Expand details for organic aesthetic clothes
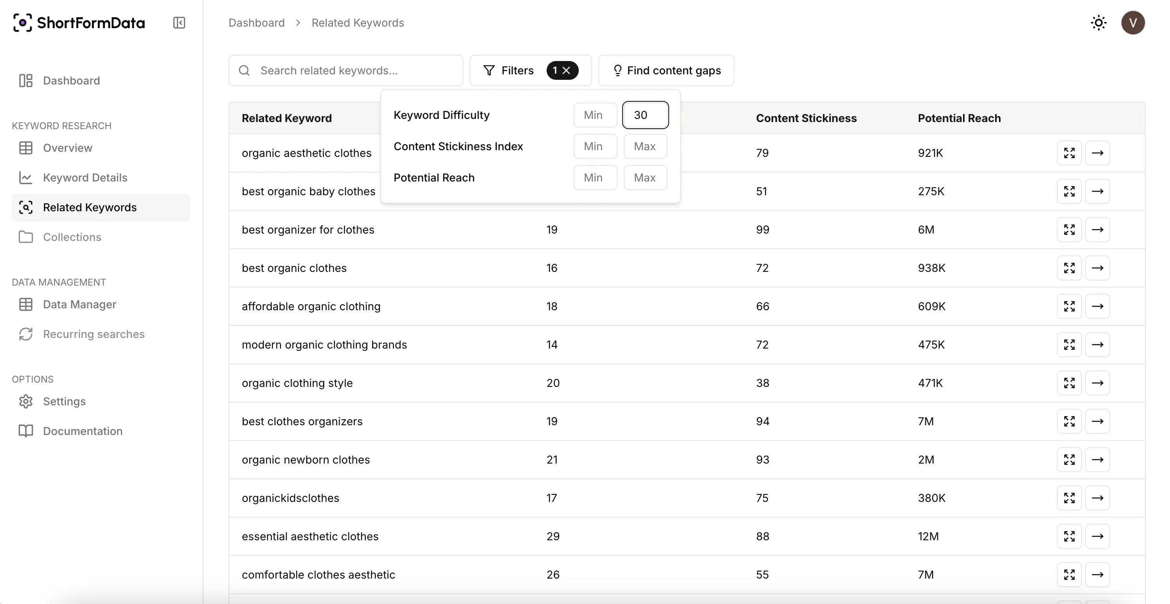This screenshot has width=1170, height=604. click(x=1069, y=153)
